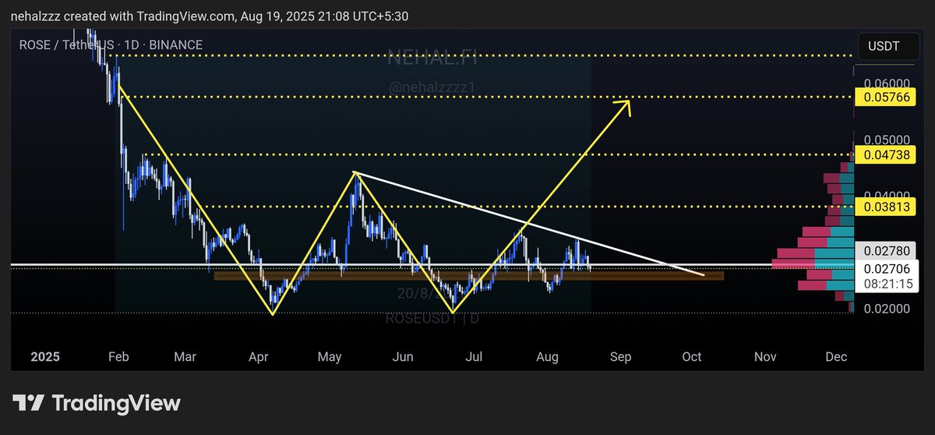Click the 0.02780 price line label
The image size is (935, 435).
click(885, 250)
